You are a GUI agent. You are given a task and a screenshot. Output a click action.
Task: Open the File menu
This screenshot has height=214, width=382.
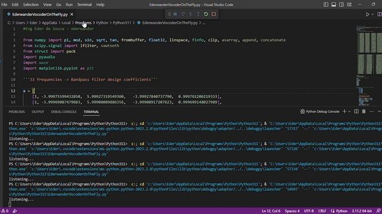point(4,5)
